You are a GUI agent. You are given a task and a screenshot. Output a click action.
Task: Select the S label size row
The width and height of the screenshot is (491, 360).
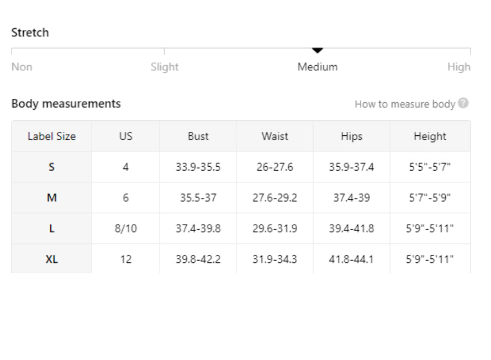pyautogui.click(x=241, y=167)
